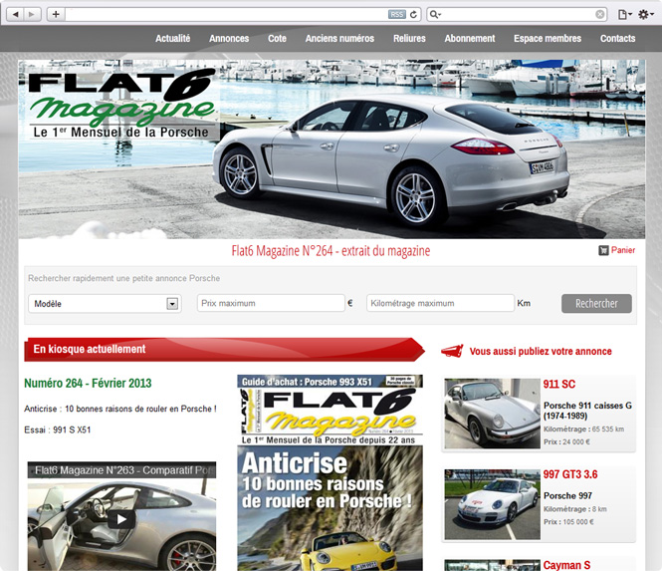Open the Contacts menu item
Screen dimensions: 662x571
coord(617,39)
